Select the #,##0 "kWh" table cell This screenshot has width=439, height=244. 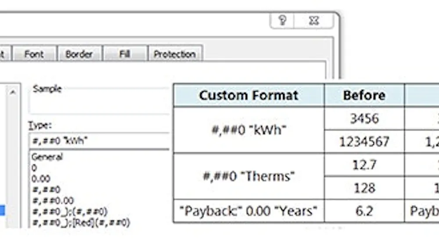(x=249, y=130)
